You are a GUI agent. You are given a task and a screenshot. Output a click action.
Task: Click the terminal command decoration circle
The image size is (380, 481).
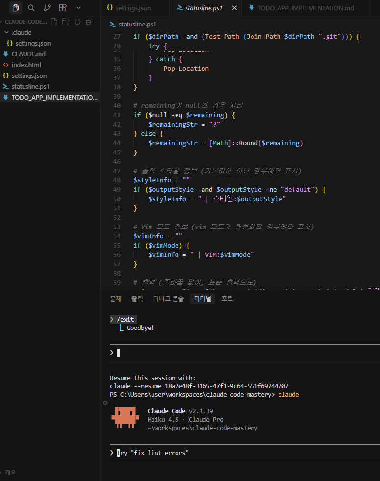(105, 403)
